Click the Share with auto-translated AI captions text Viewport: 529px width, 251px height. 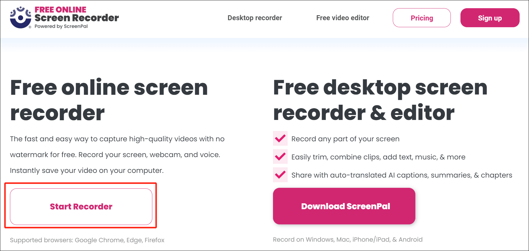[x=402, y=175]
